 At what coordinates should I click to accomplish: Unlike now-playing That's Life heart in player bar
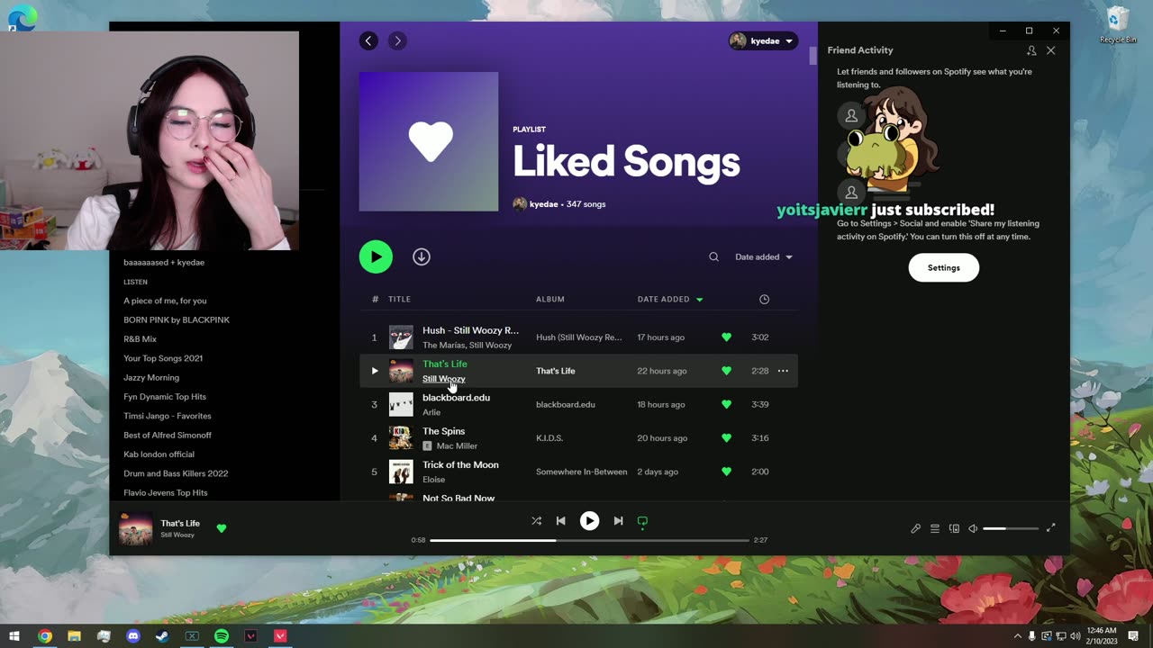[222, 528]
